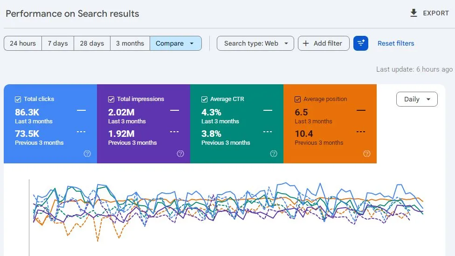Uncheck the Average position checkbox

[297, 99]
